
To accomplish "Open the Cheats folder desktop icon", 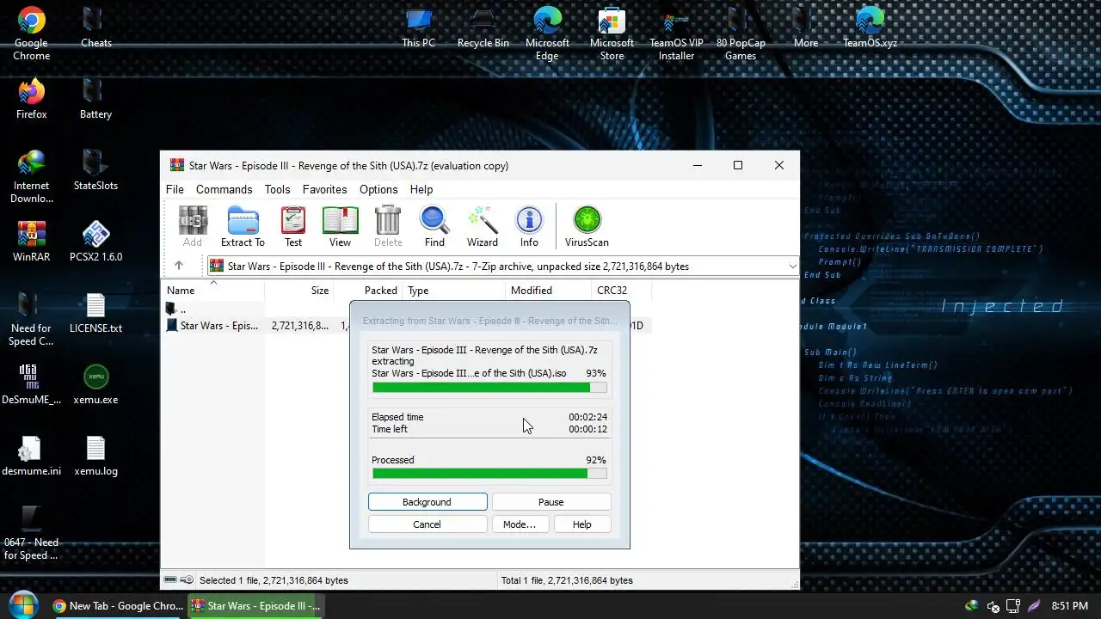I will click(x=95, y=28).
